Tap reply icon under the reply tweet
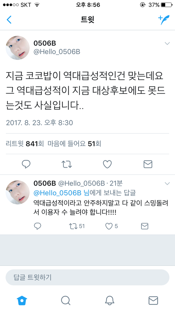 click(x=38, y=226)
